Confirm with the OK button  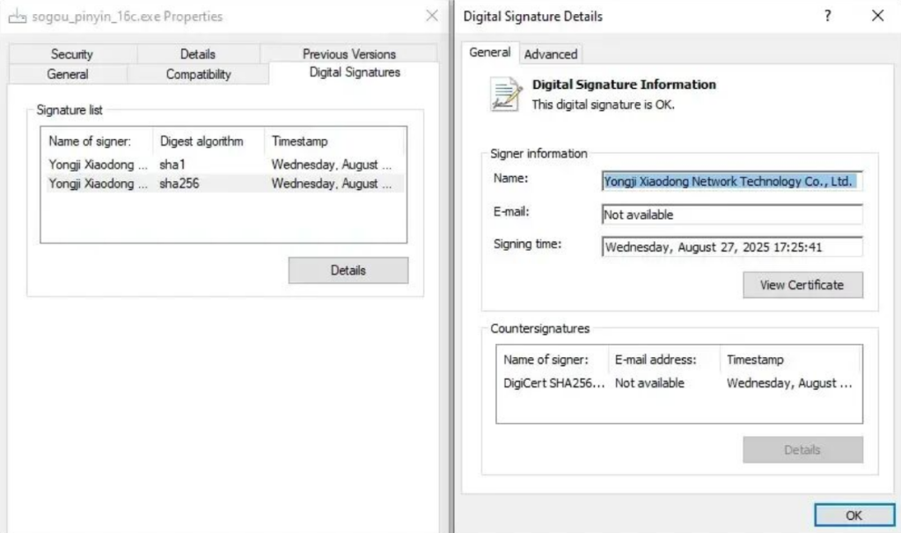point(853,515)
